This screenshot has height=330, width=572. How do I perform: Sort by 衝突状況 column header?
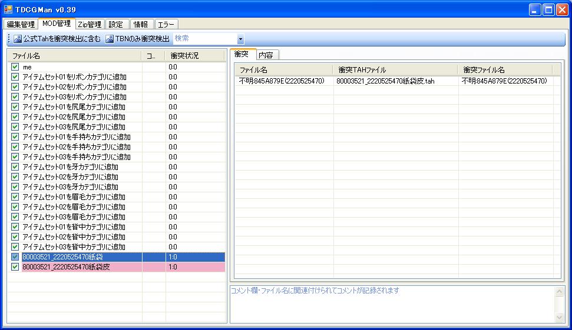[x=194, y=56]
